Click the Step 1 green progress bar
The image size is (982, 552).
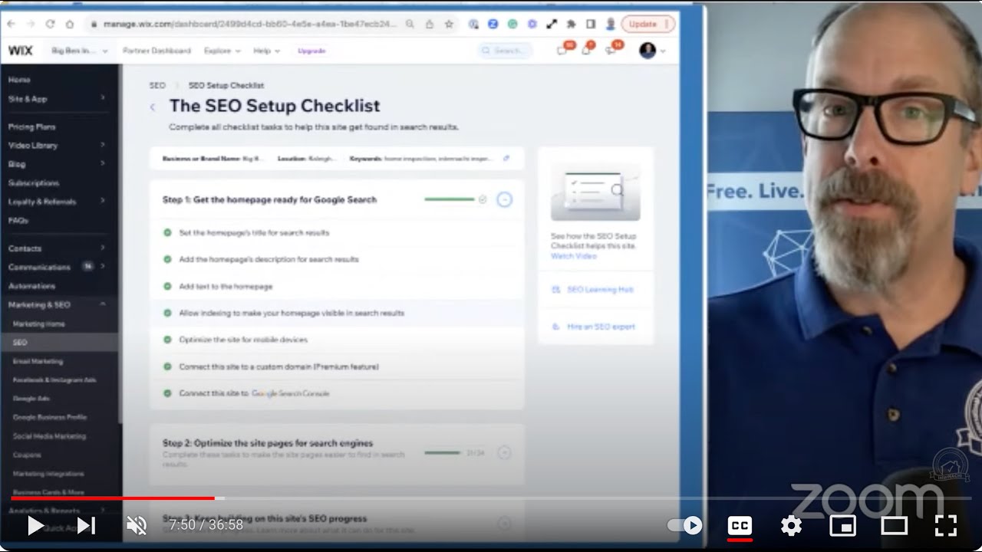(450, 199)
